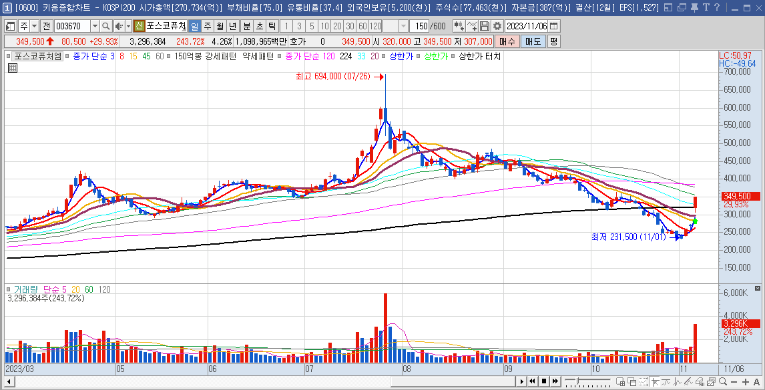Click the 매도 sell button
The height and width of the screenshot is (390, 765).
click(533, 41)
